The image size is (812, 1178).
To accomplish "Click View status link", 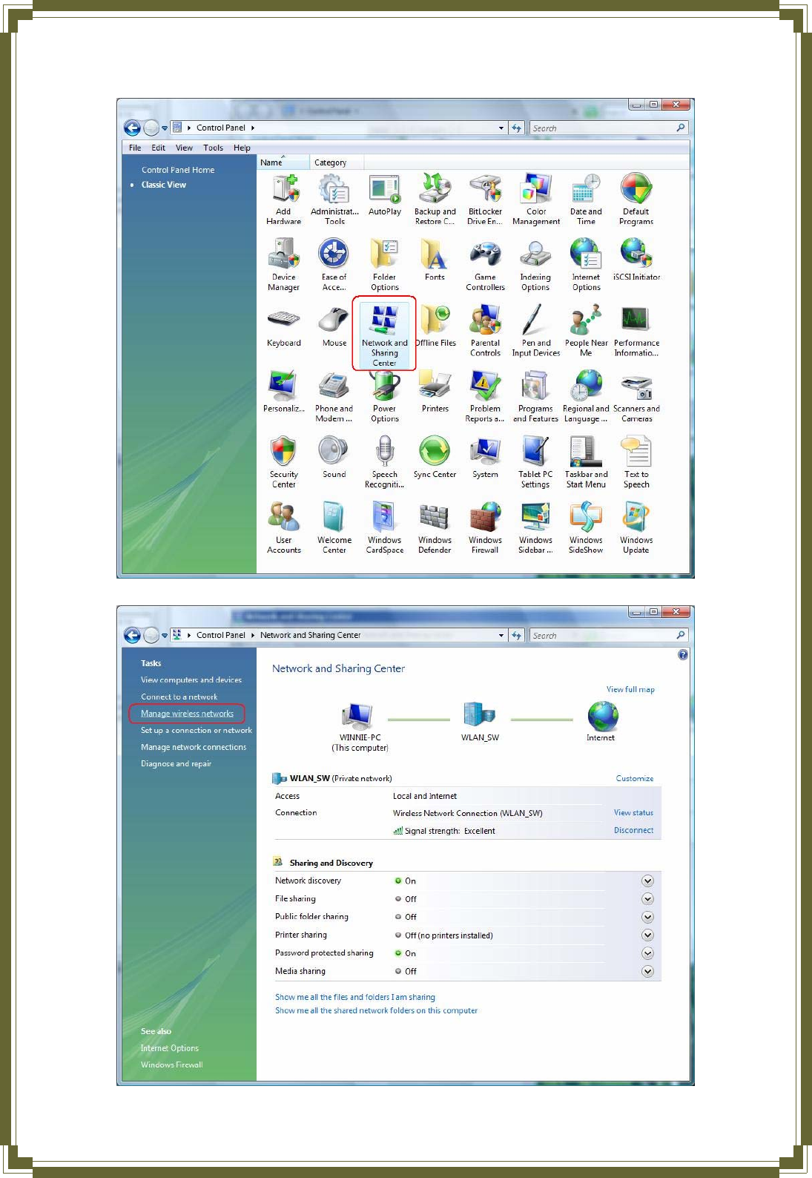I will pyautogui.click(x=633, y=812).
